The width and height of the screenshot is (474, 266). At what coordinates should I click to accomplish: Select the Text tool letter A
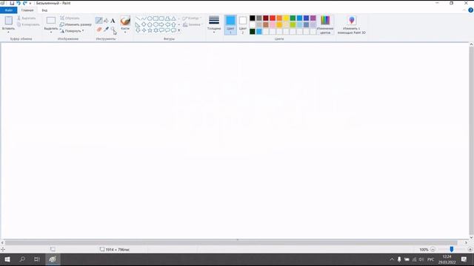coord(113,21)
